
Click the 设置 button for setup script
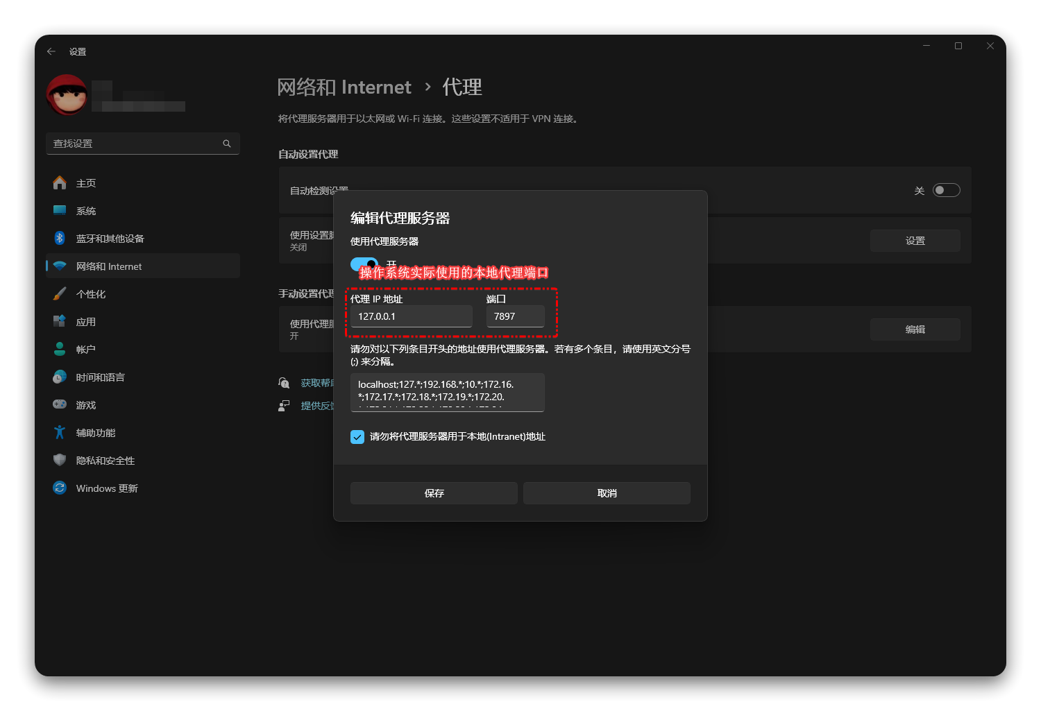915,241
